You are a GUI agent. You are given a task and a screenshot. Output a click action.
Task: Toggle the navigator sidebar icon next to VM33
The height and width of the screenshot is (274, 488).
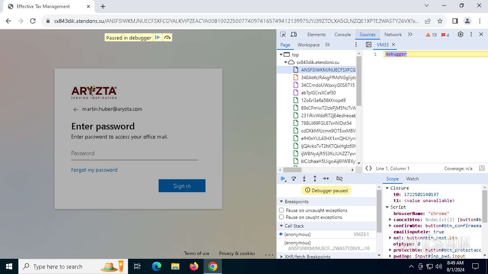pyautogui.click(x=368, y=45)
